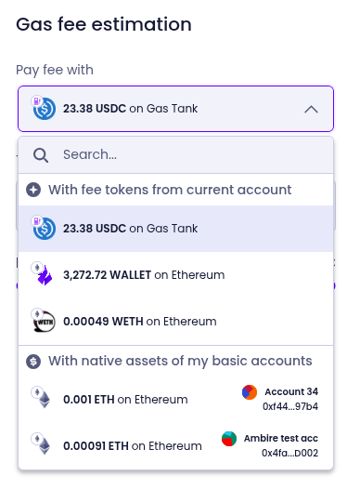Pick 0.001 ETH on Ethereum option
Screen dimensions: 347x489
coord(176,400)
